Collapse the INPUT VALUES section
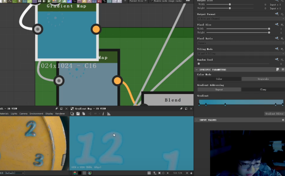The width and height of the screenshot is (285, 176). [197, 120]
